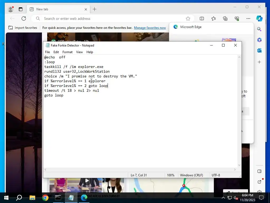This screenshot has height=203, width=270.
Task: Open Notepad File menu
Action: click(47, 52)
